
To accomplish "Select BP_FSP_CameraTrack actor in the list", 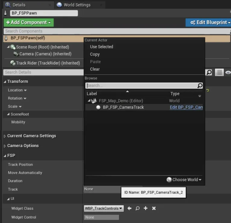I will click(123, 107).
